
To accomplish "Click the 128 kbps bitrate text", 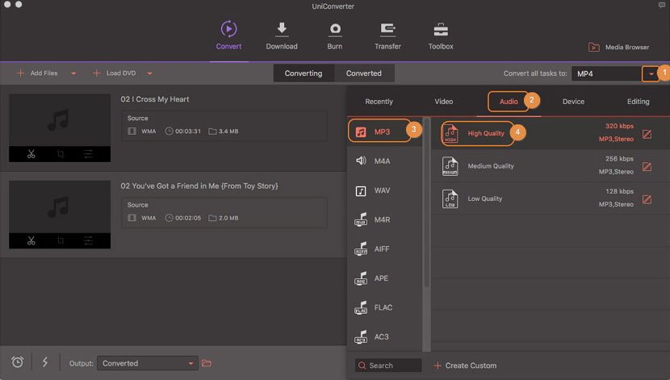I will pos(619,191).
